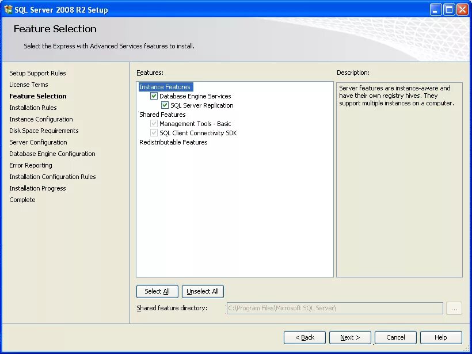472x354 pixels.
Task: Minimize the SQL Server Setup window
Action: (436, 10)
